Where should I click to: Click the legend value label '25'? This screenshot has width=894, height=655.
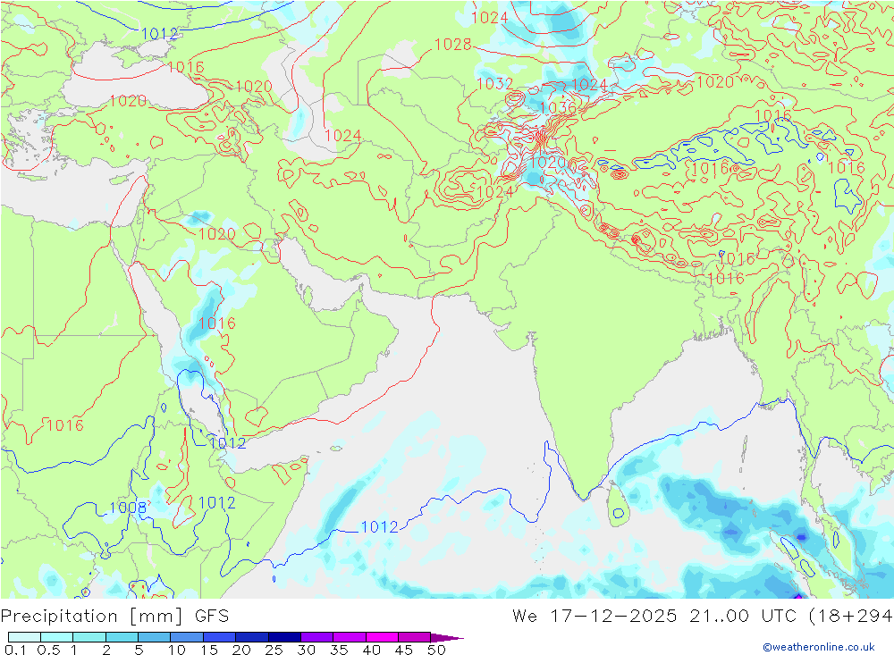(x=274, y=650)
